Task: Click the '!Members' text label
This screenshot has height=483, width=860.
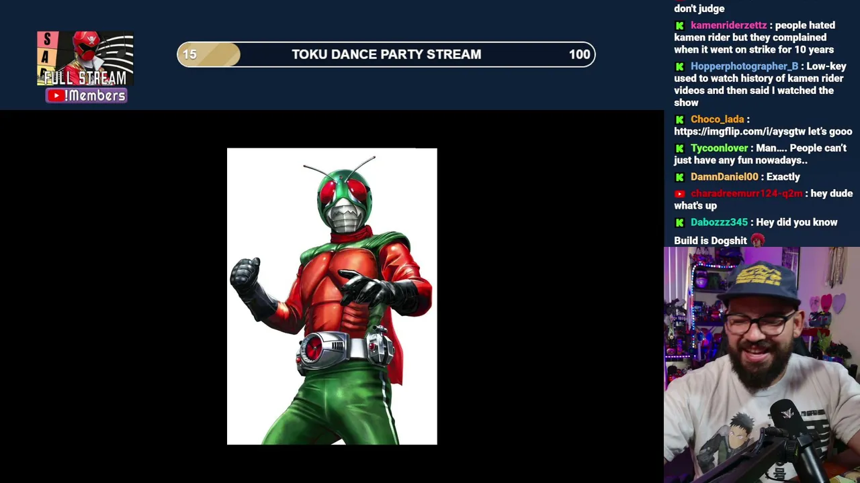Action: pos(95,96)
